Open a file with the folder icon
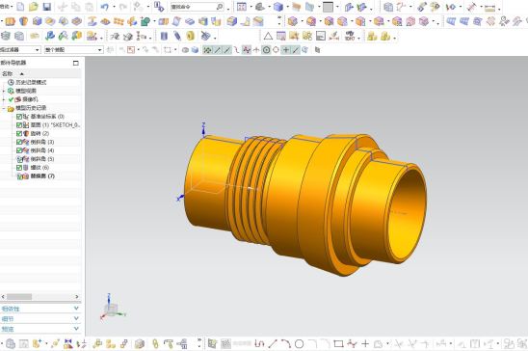This screenshot has height=351, width=528. pos(34,7)
